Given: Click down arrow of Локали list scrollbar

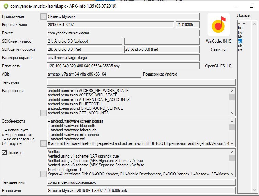Looking at the screenshot, I should [255, 190].
